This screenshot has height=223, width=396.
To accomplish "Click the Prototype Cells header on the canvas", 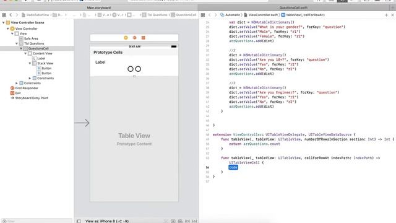I will pos(108,52).
